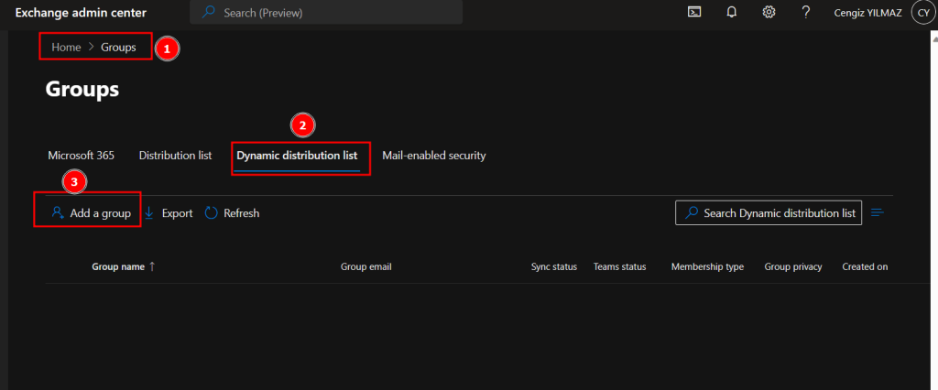This screenshot has width=938, height=390.
Task: Click the help question mark icon
Action: [x=805, y=13]
